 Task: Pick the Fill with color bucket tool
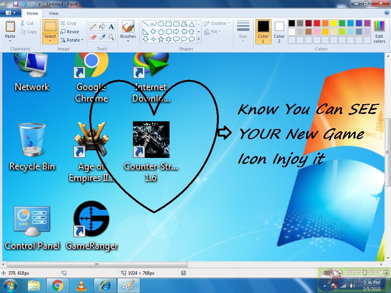(x=102, y=27)
